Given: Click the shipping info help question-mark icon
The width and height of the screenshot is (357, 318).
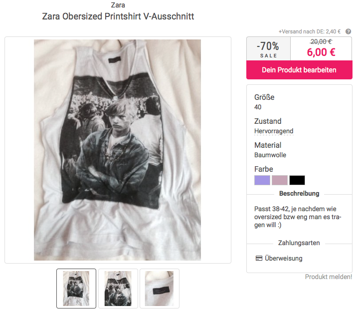Looking at the screenshot, I should [x=348, y=31].
